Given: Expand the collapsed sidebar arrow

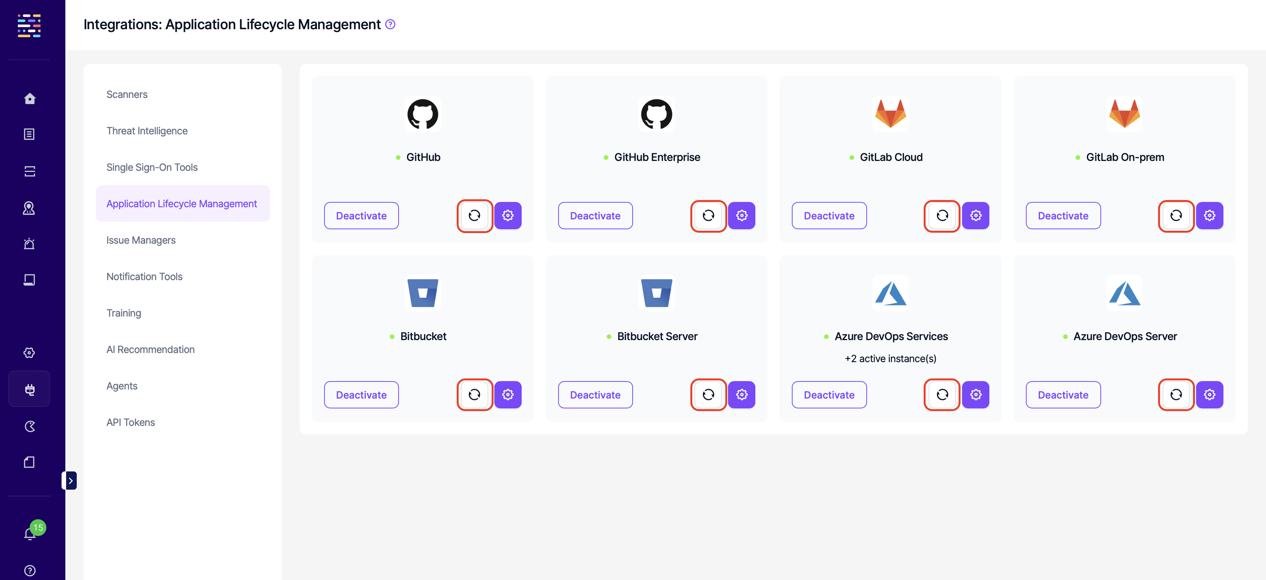Looking at the screenshot, I should coord(70,481).
